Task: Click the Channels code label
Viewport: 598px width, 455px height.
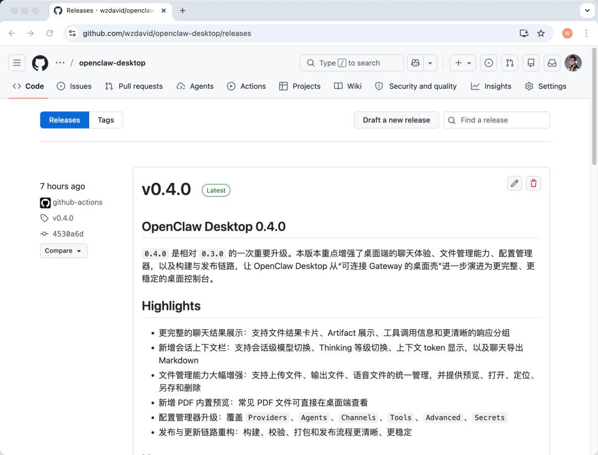Action: (358, 418)
